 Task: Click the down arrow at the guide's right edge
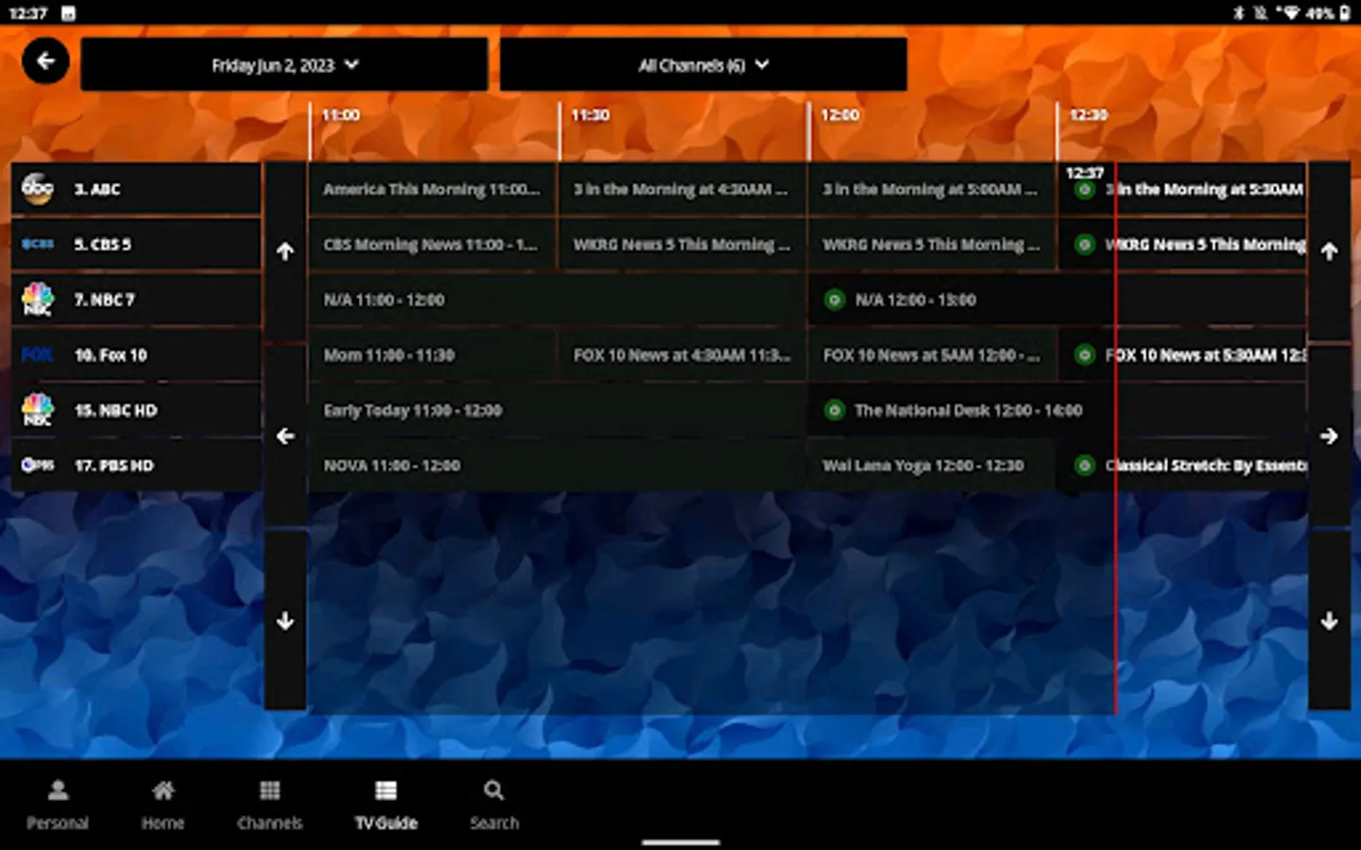[x=1329, y=620]
